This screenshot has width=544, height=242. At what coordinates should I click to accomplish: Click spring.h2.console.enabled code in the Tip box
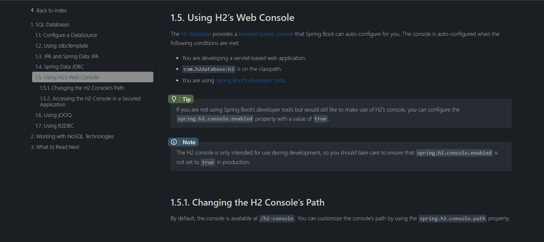215,119
